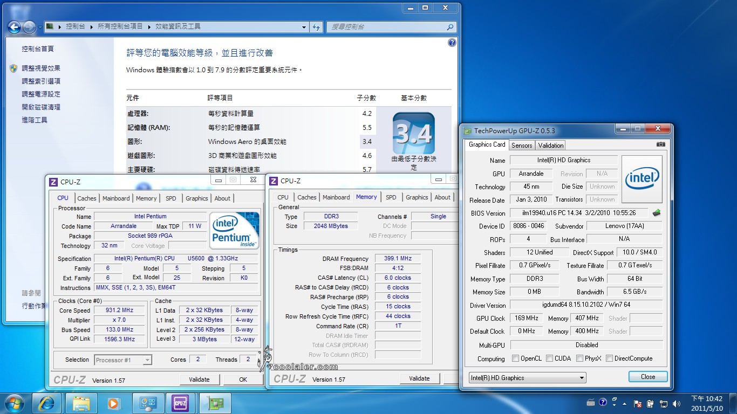This screenshot has width=737, height=414.
Task: Click OK button in left CPU-Z window
Action: click(243, 379)
